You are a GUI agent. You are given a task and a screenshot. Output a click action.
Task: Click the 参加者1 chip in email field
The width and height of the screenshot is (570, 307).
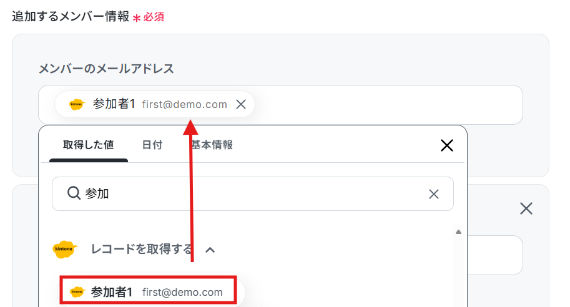tap(154, 105)
